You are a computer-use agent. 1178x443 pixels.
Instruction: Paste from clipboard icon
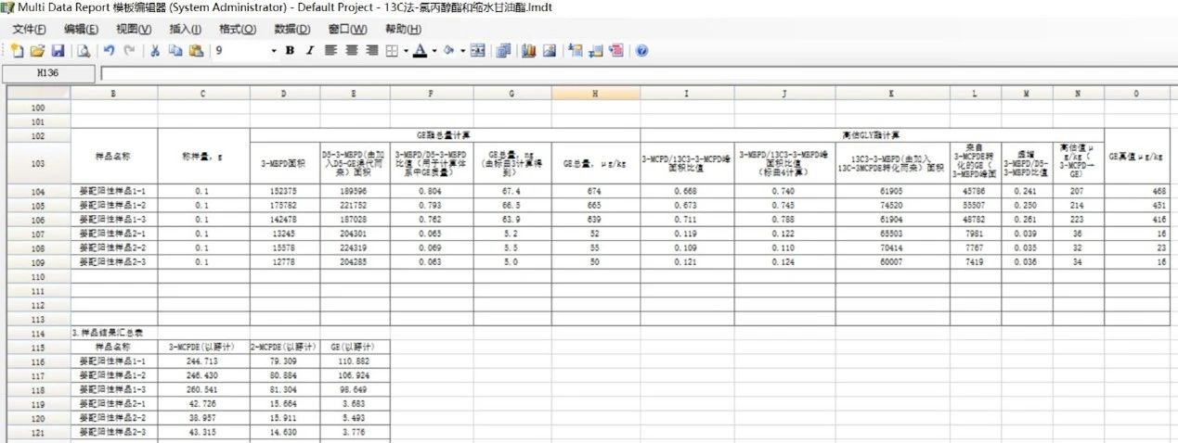click(196, 50)
